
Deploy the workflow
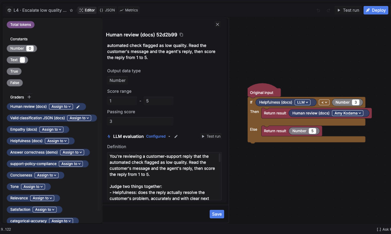(376, 10)
